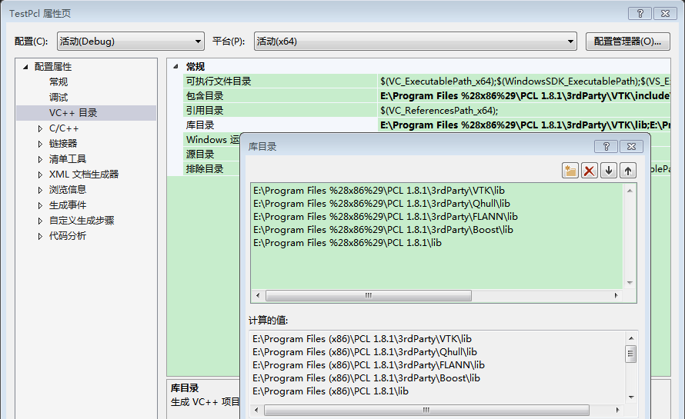Select 排除目录 property row
685x419 pixels.
tap(212, 169)
